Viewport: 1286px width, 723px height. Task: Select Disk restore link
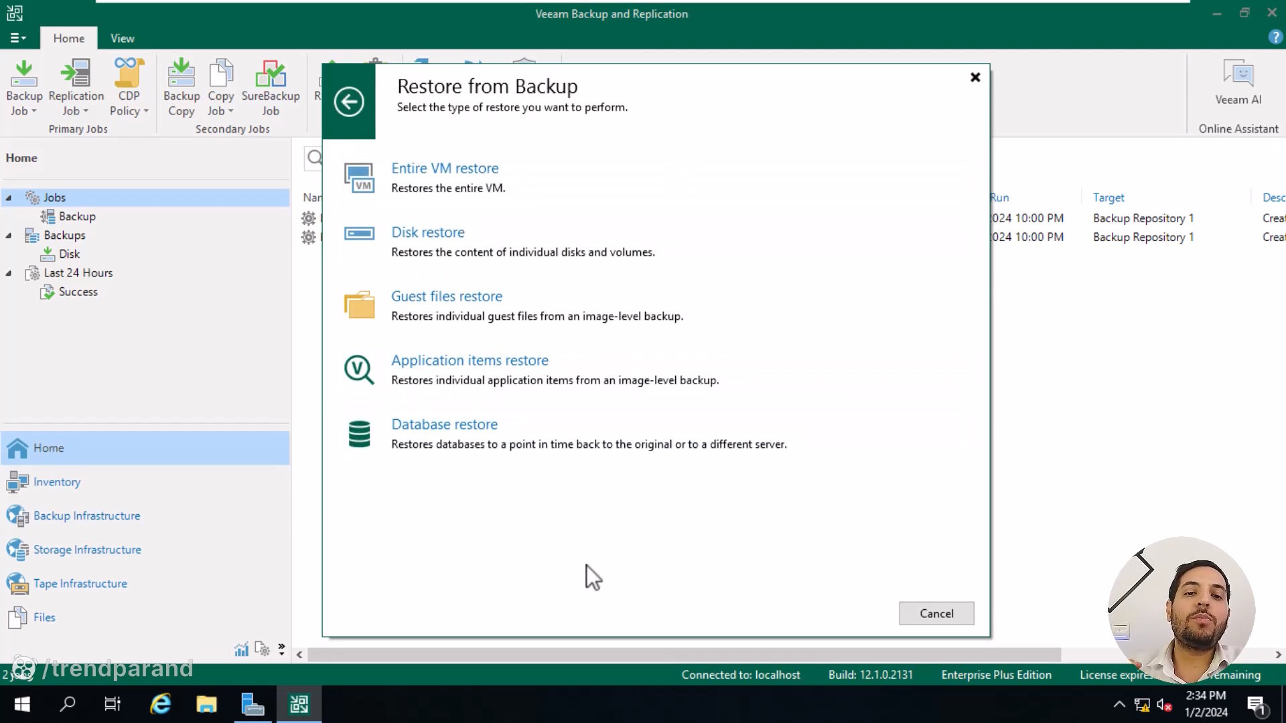[428, 232]
